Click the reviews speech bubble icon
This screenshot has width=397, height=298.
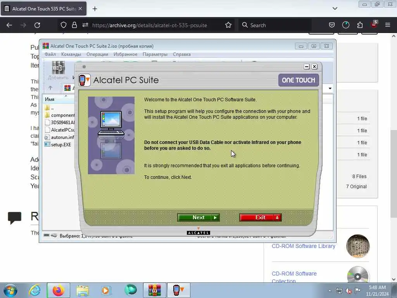pyautogui.click(x=14, y=218)
